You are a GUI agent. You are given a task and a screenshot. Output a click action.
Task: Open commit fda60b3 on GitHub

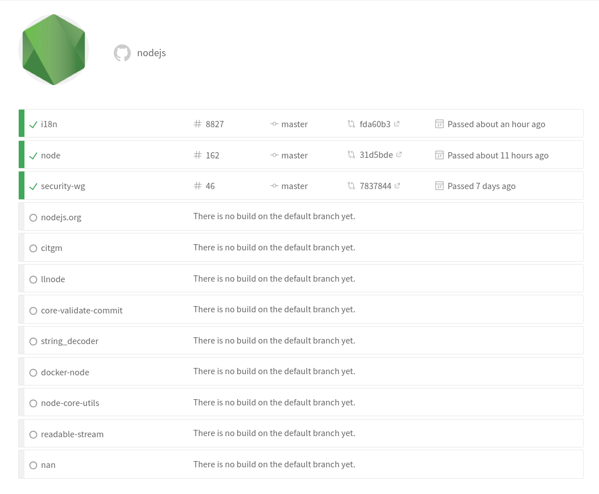375,124
